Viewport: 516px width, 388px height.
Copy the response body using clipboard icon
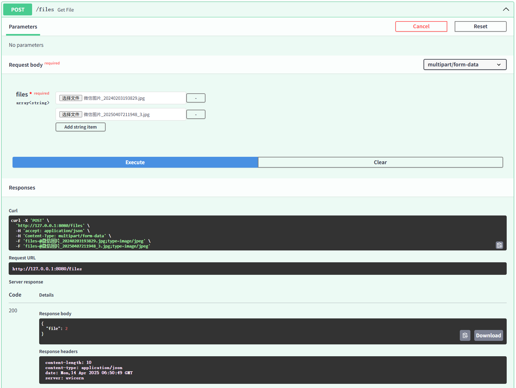click(x=465, y=335)
